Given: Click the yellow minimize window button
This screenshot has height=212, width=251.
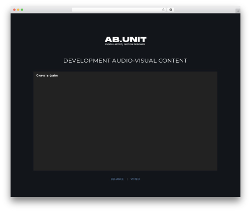Looking at the screenshot, I should click(x=18, y=10).
